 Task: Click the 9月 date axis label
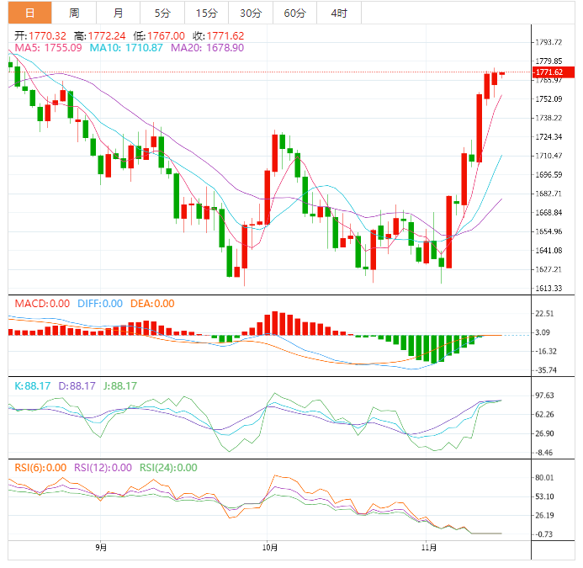point(101,548)
